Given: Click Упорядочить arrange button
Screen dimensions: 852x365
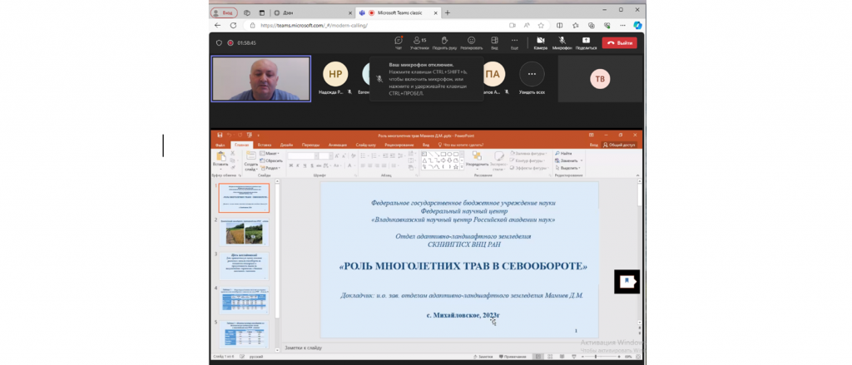Looking at the screenshot, I should coord(477,160).
